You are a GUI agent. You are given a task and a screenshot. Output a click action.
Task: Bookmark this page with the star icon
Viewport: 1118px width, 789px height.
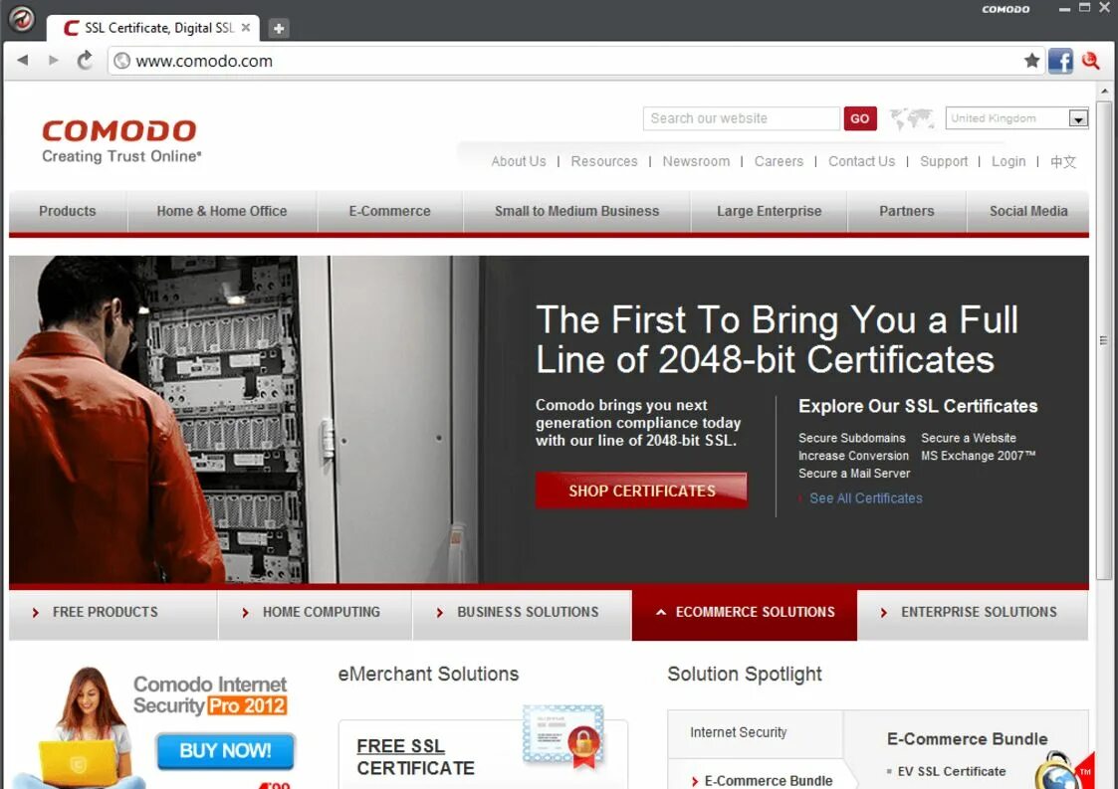click(x=1031, y=61)
